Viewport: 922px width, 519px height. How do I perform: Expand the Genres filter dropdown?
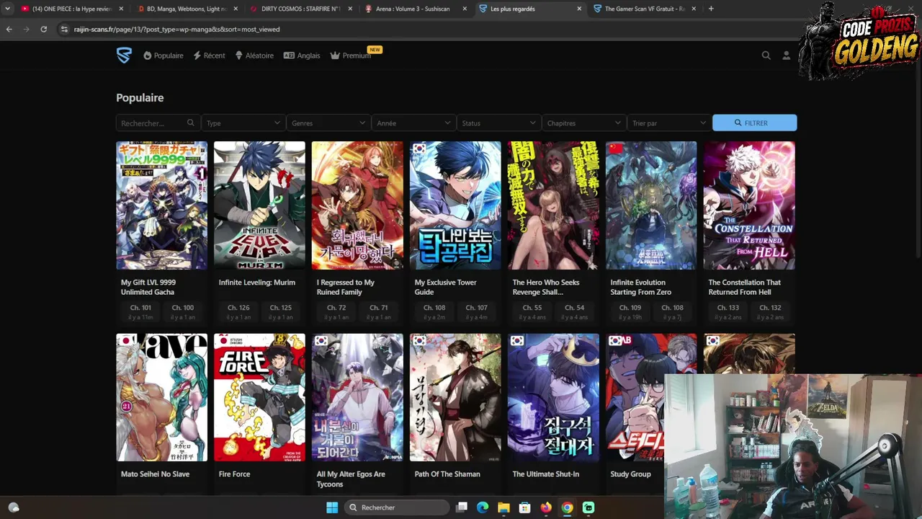click(x=328, y=123)
